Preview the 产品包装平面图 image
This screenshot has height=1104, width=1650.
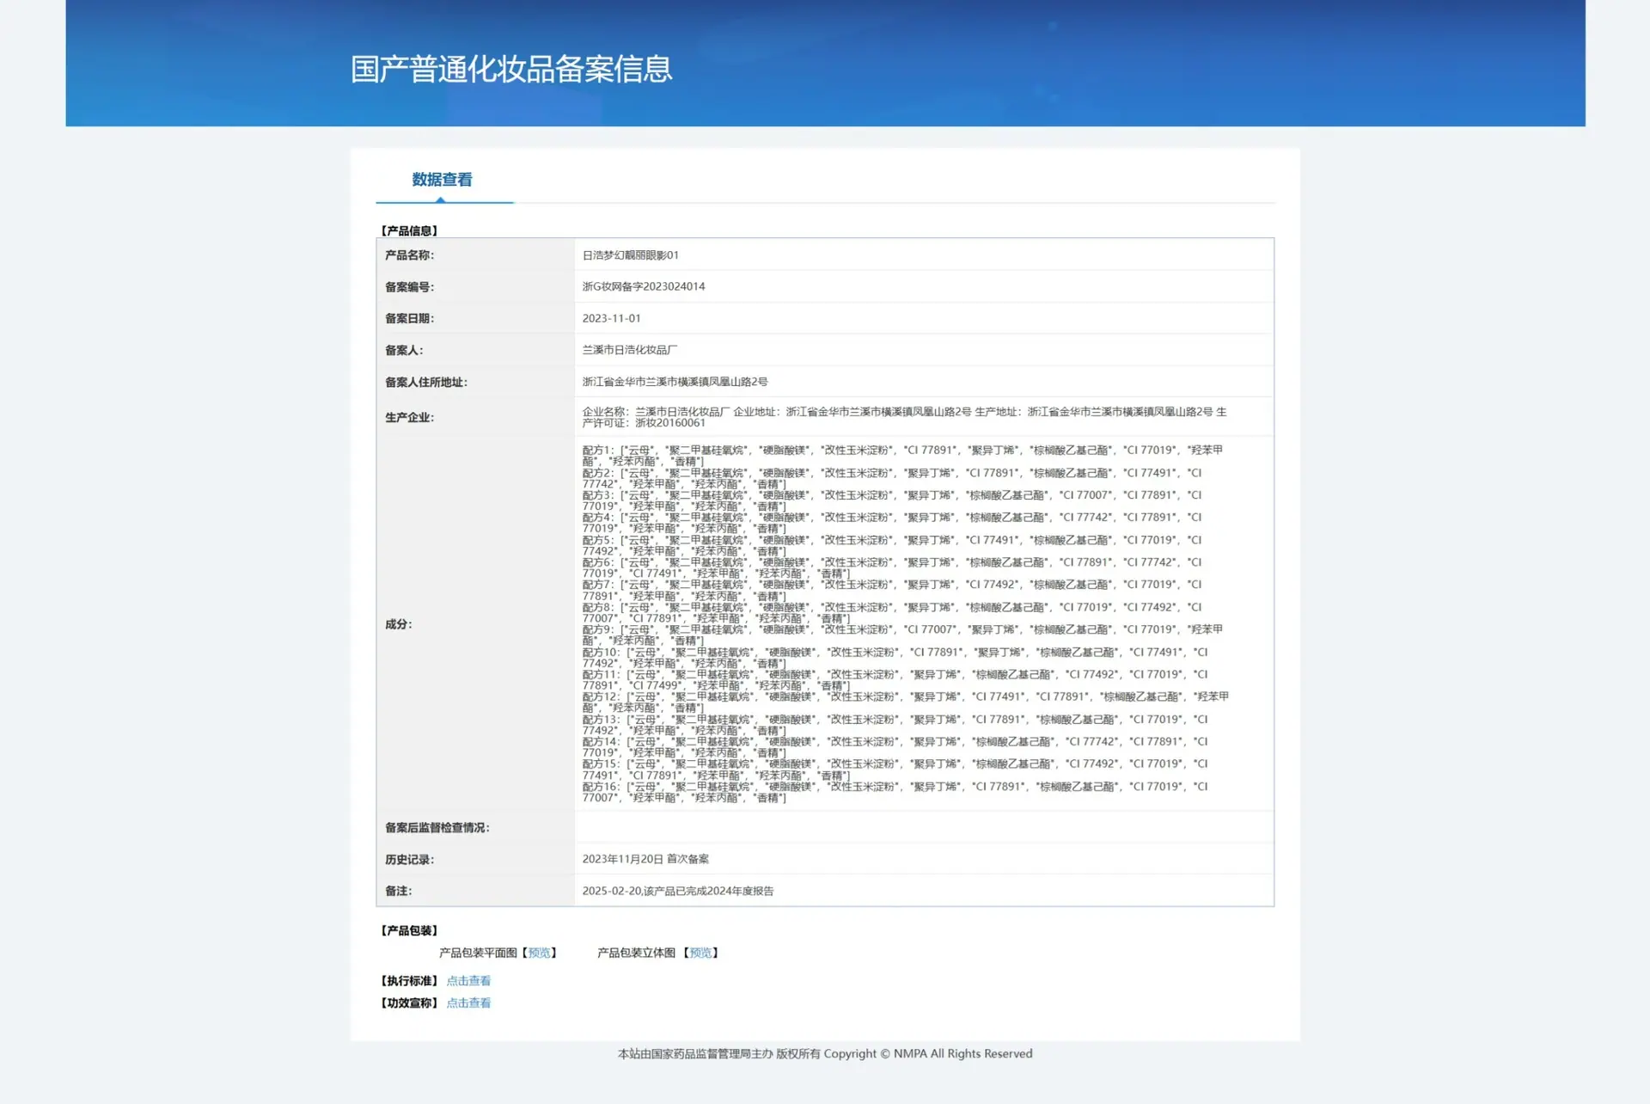click(539, 953)
